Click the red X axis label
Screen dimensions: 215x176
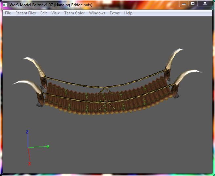[29, 164]
